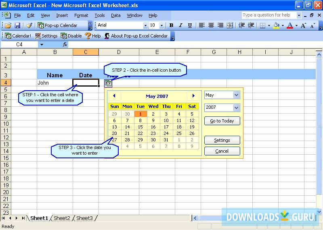This screenshot has width=323, height=230.
Task: Align text left
Action: coord(201,25)
